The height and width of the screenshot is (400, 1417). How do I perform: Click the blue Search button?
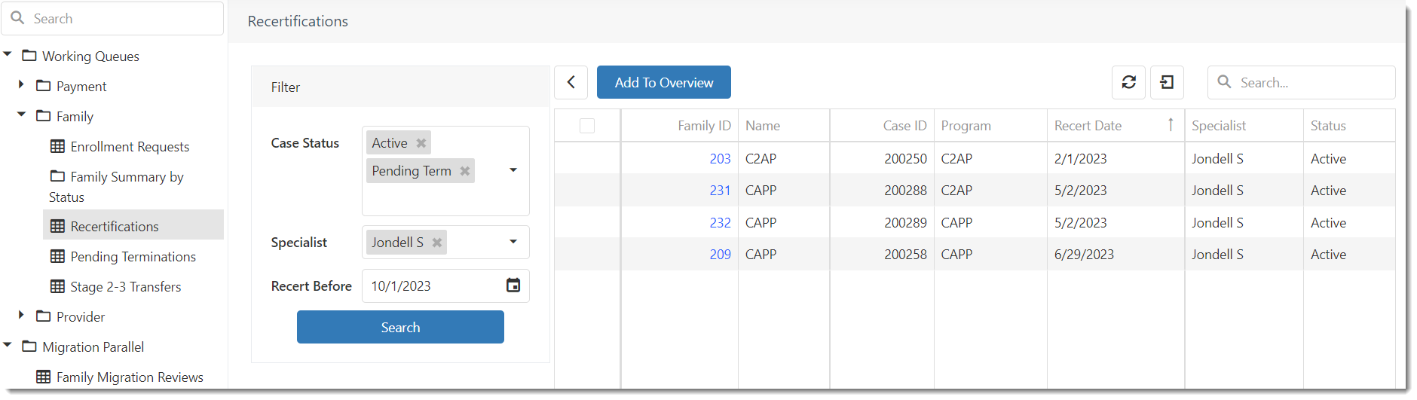pyautogui.click(x=400, y=327)
